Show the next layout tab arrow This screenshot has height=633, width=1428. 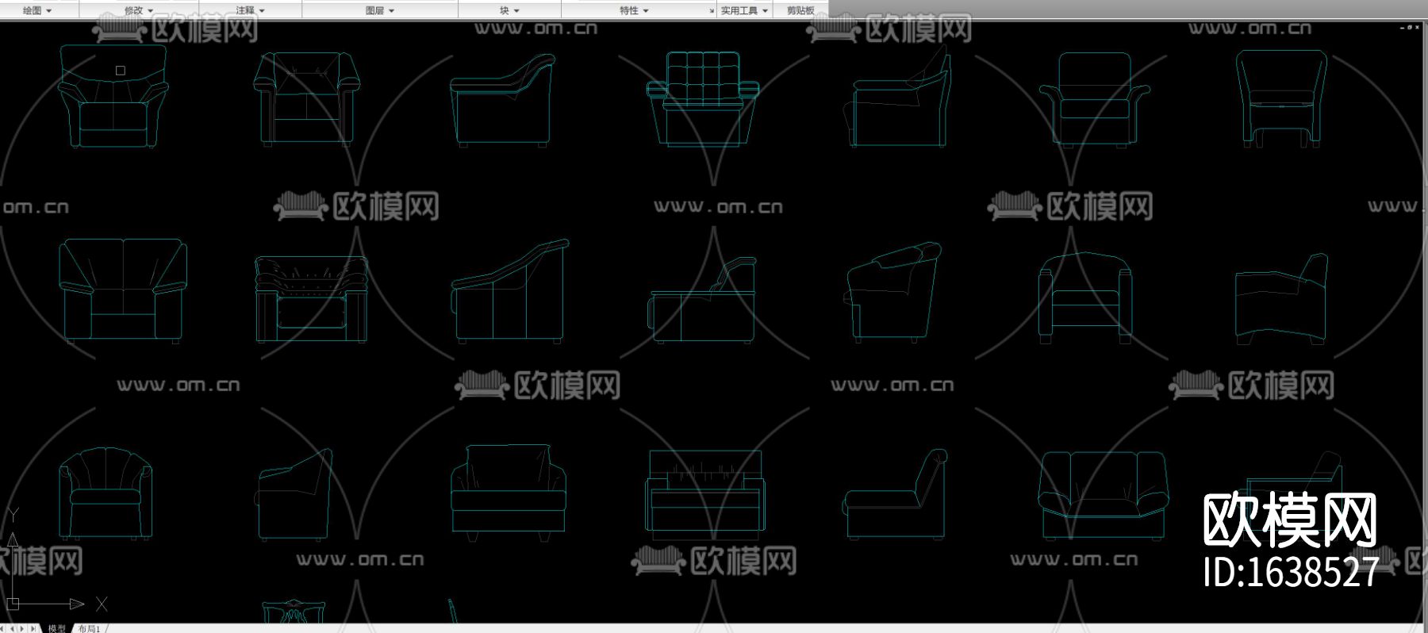point(22,628)
